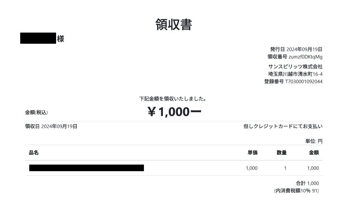Image resolution: width=346 pixels, height=205 pixels.
Task: Click the 領収番号 zumzf0DKtqMg text
Action: click(x=294, y=57)
